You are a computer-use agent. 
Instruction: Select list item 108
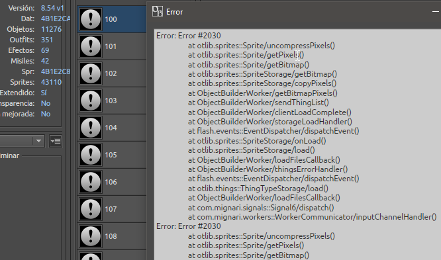[x=112, y=236]
